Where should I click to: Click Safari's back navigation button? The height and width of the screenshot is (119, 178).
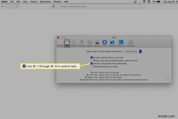(7, 6)
